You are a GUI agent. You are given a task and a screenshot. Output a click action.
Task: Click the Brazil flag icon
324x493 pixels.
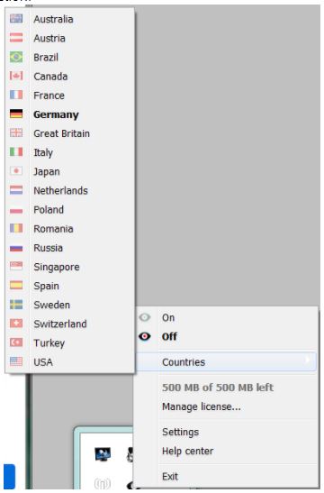coord(16,57)
